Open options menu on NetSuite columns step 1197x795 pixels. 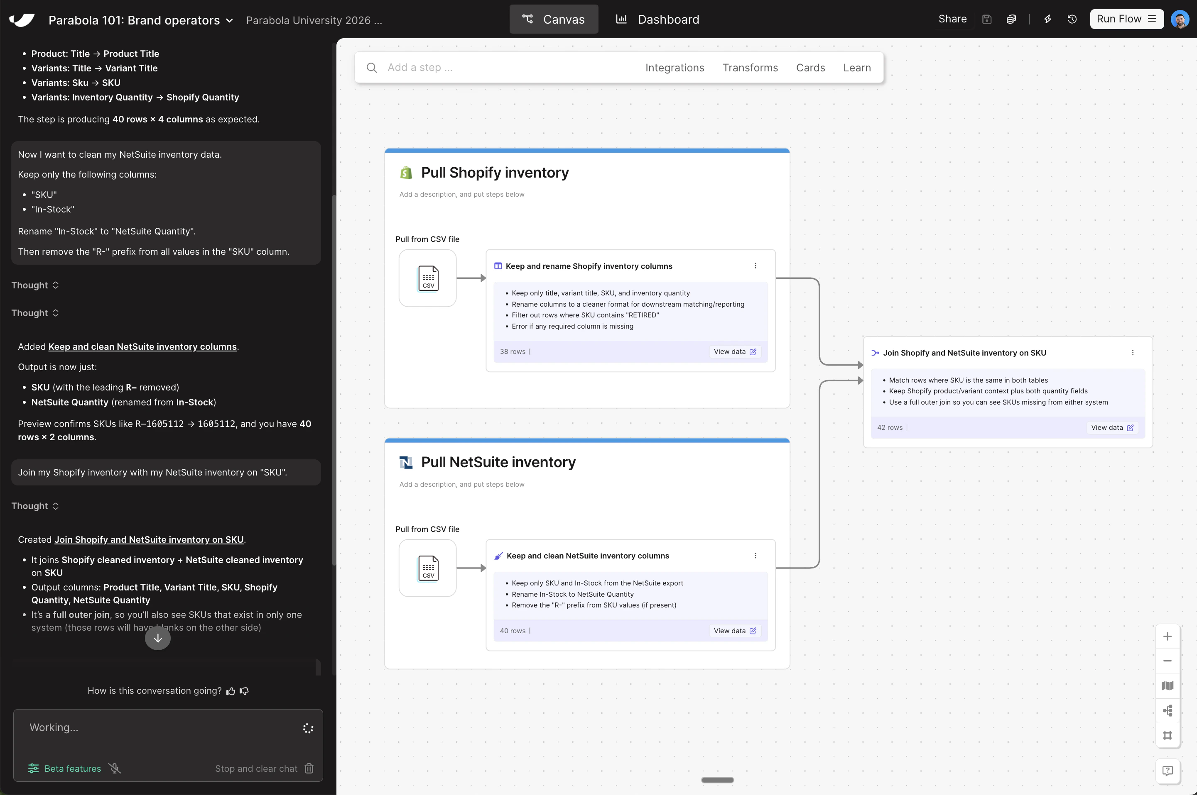[x=755, y=556]
